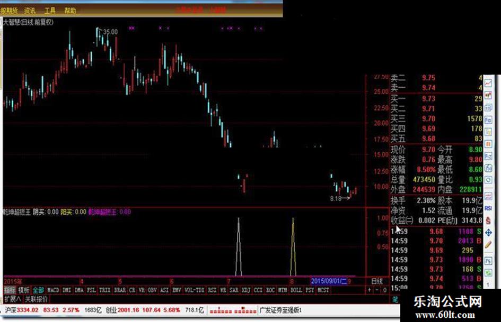501x322 pixels.
Task: Click the F5 sidebar icon
Action: pyautogui.click(x=488, y=261)
